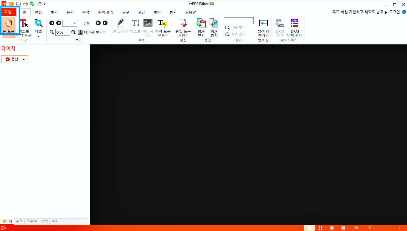The height and width of the screenshot is (231, 407).
Task: Switch to the 보기 ribbon tab
Action: (x=54, y=12)
